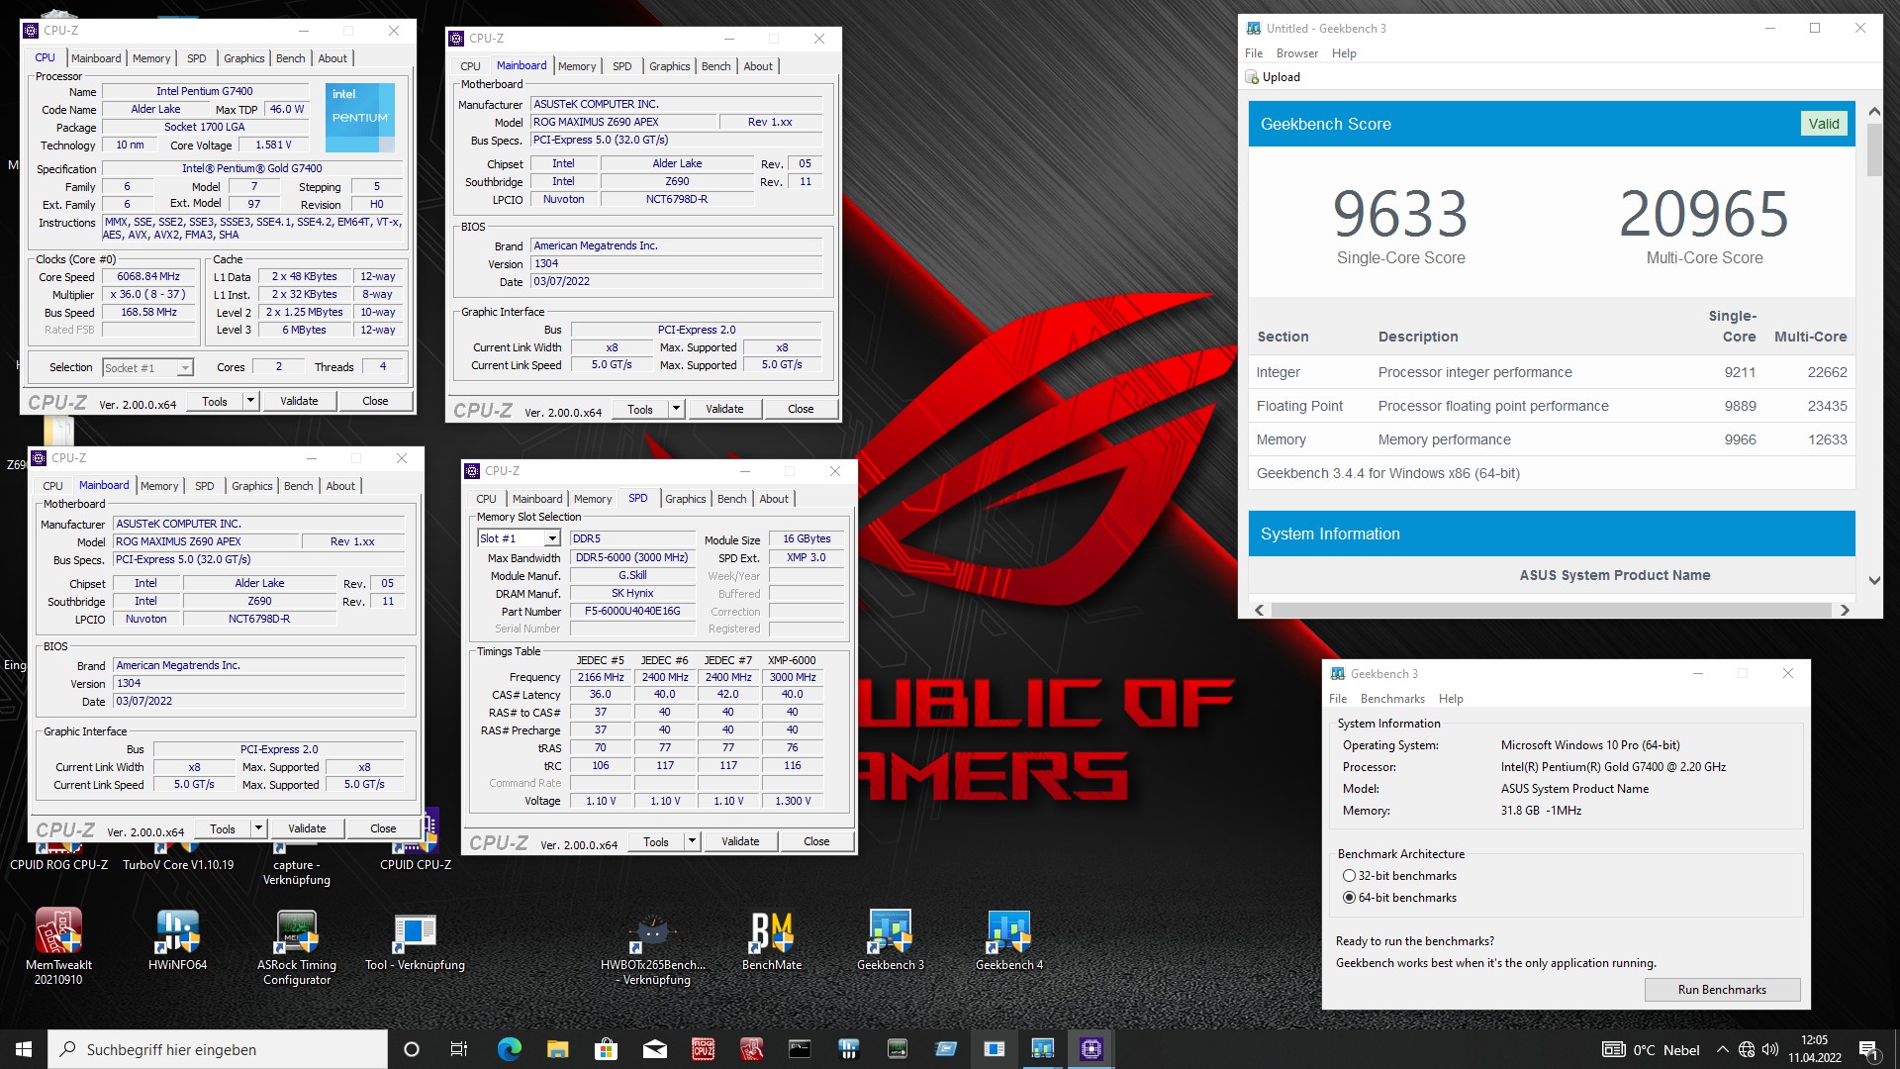1900x1069 pixels.
Task: Launch BenchMate from desktop
Action: click(x=772, y=938)
